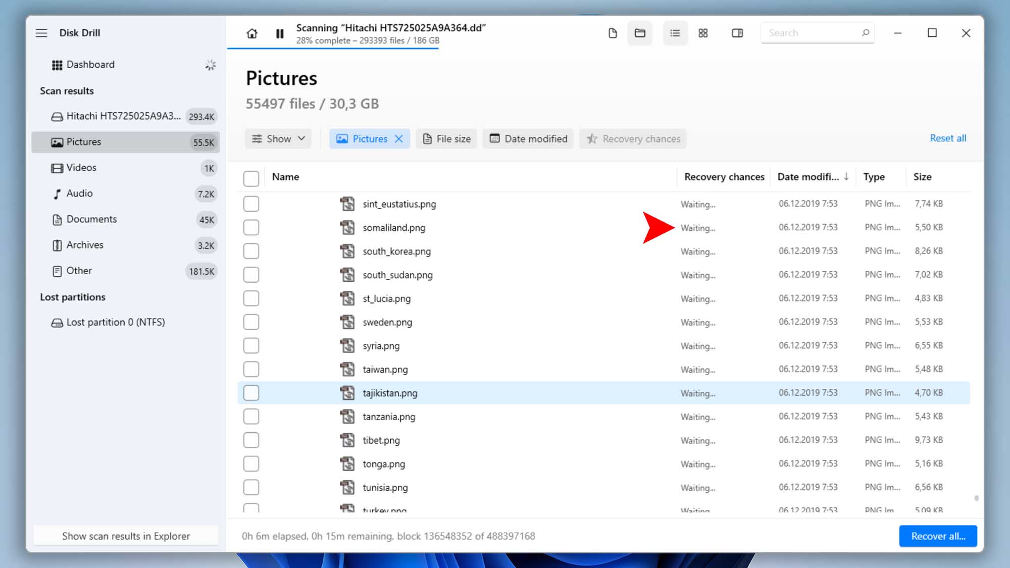This screenshot has height=568, width=1010.
Task: Click the tanzania.png file icon
Action: coord(347,417)
